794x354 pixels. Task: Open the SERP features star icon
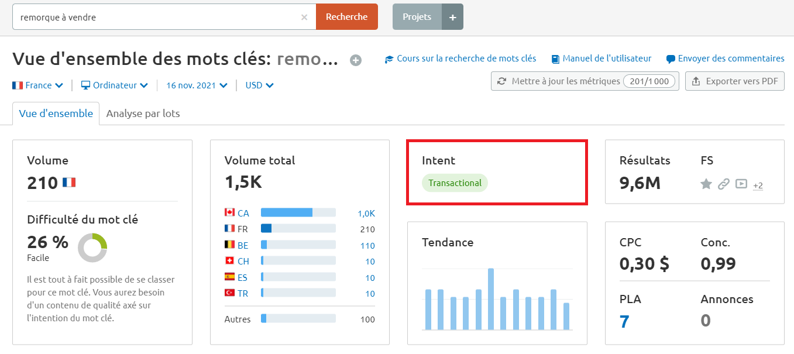(x=706, y=184)
